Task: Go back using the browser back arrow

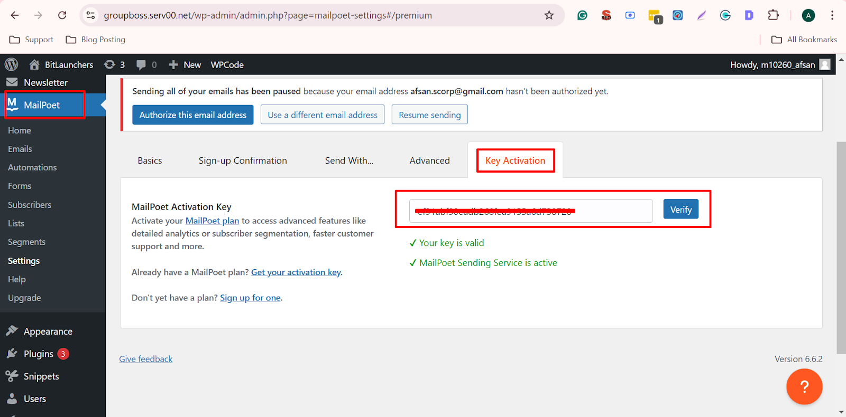Action: 15,15
